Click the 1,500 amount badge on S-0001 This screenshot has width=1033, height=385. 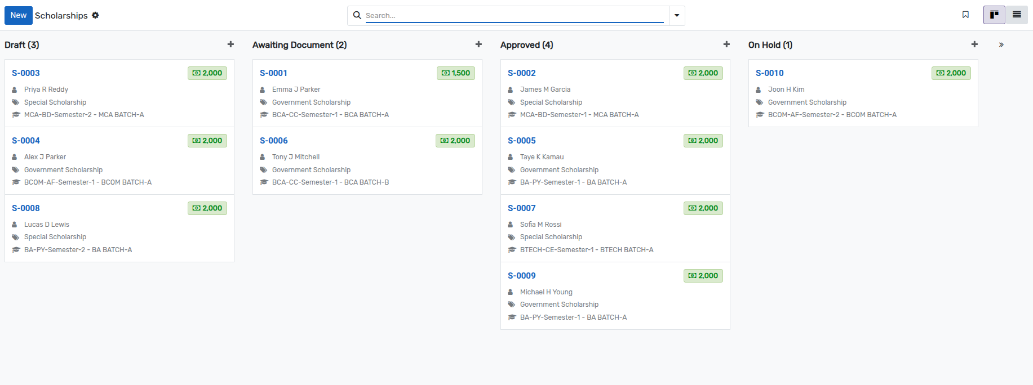456,73
